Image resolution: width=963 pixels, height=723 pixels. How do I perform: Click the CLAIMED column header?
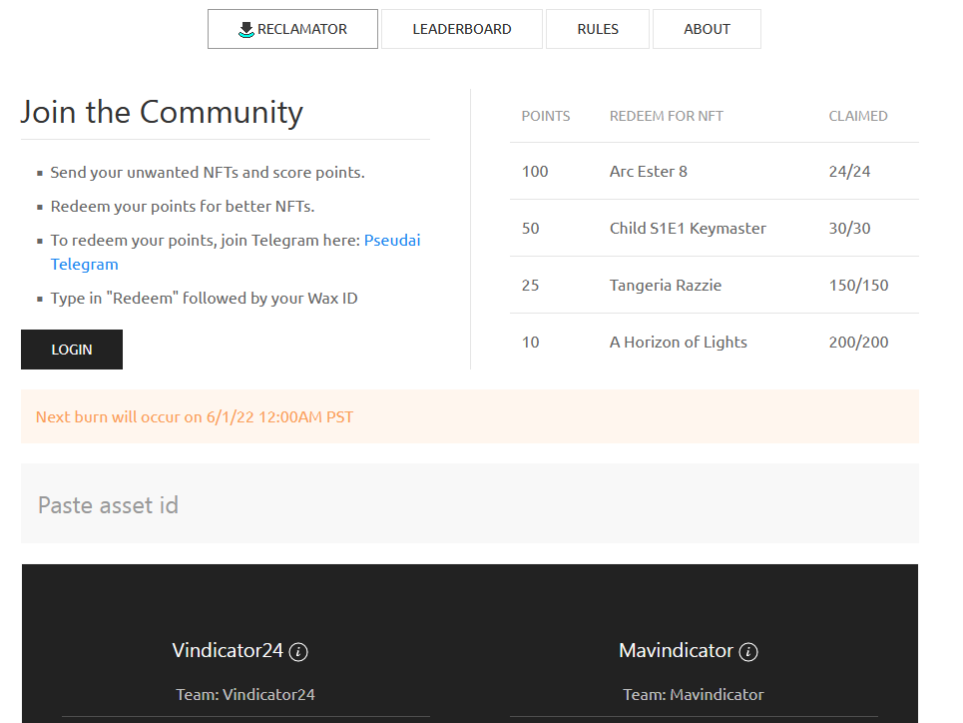858,116
